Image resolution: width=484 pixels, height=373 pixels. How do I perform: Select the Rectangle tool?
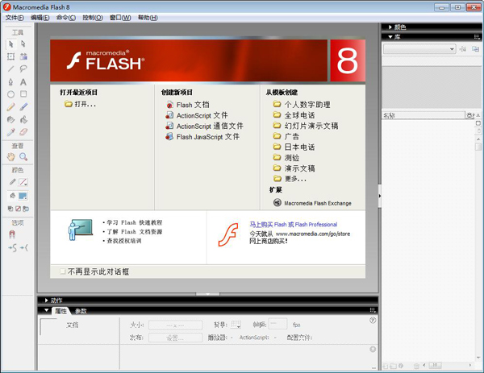point(23,94)
